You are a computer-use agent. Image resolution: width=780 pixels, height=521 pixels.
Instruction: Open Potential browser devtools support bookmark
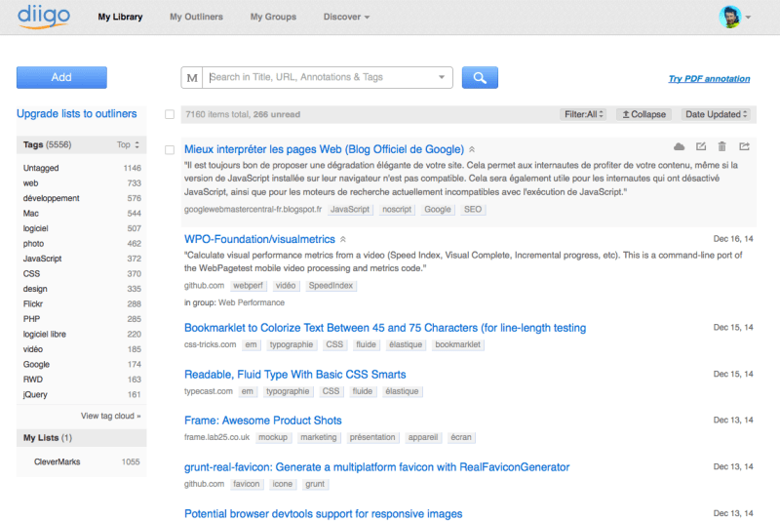(324, 513)
